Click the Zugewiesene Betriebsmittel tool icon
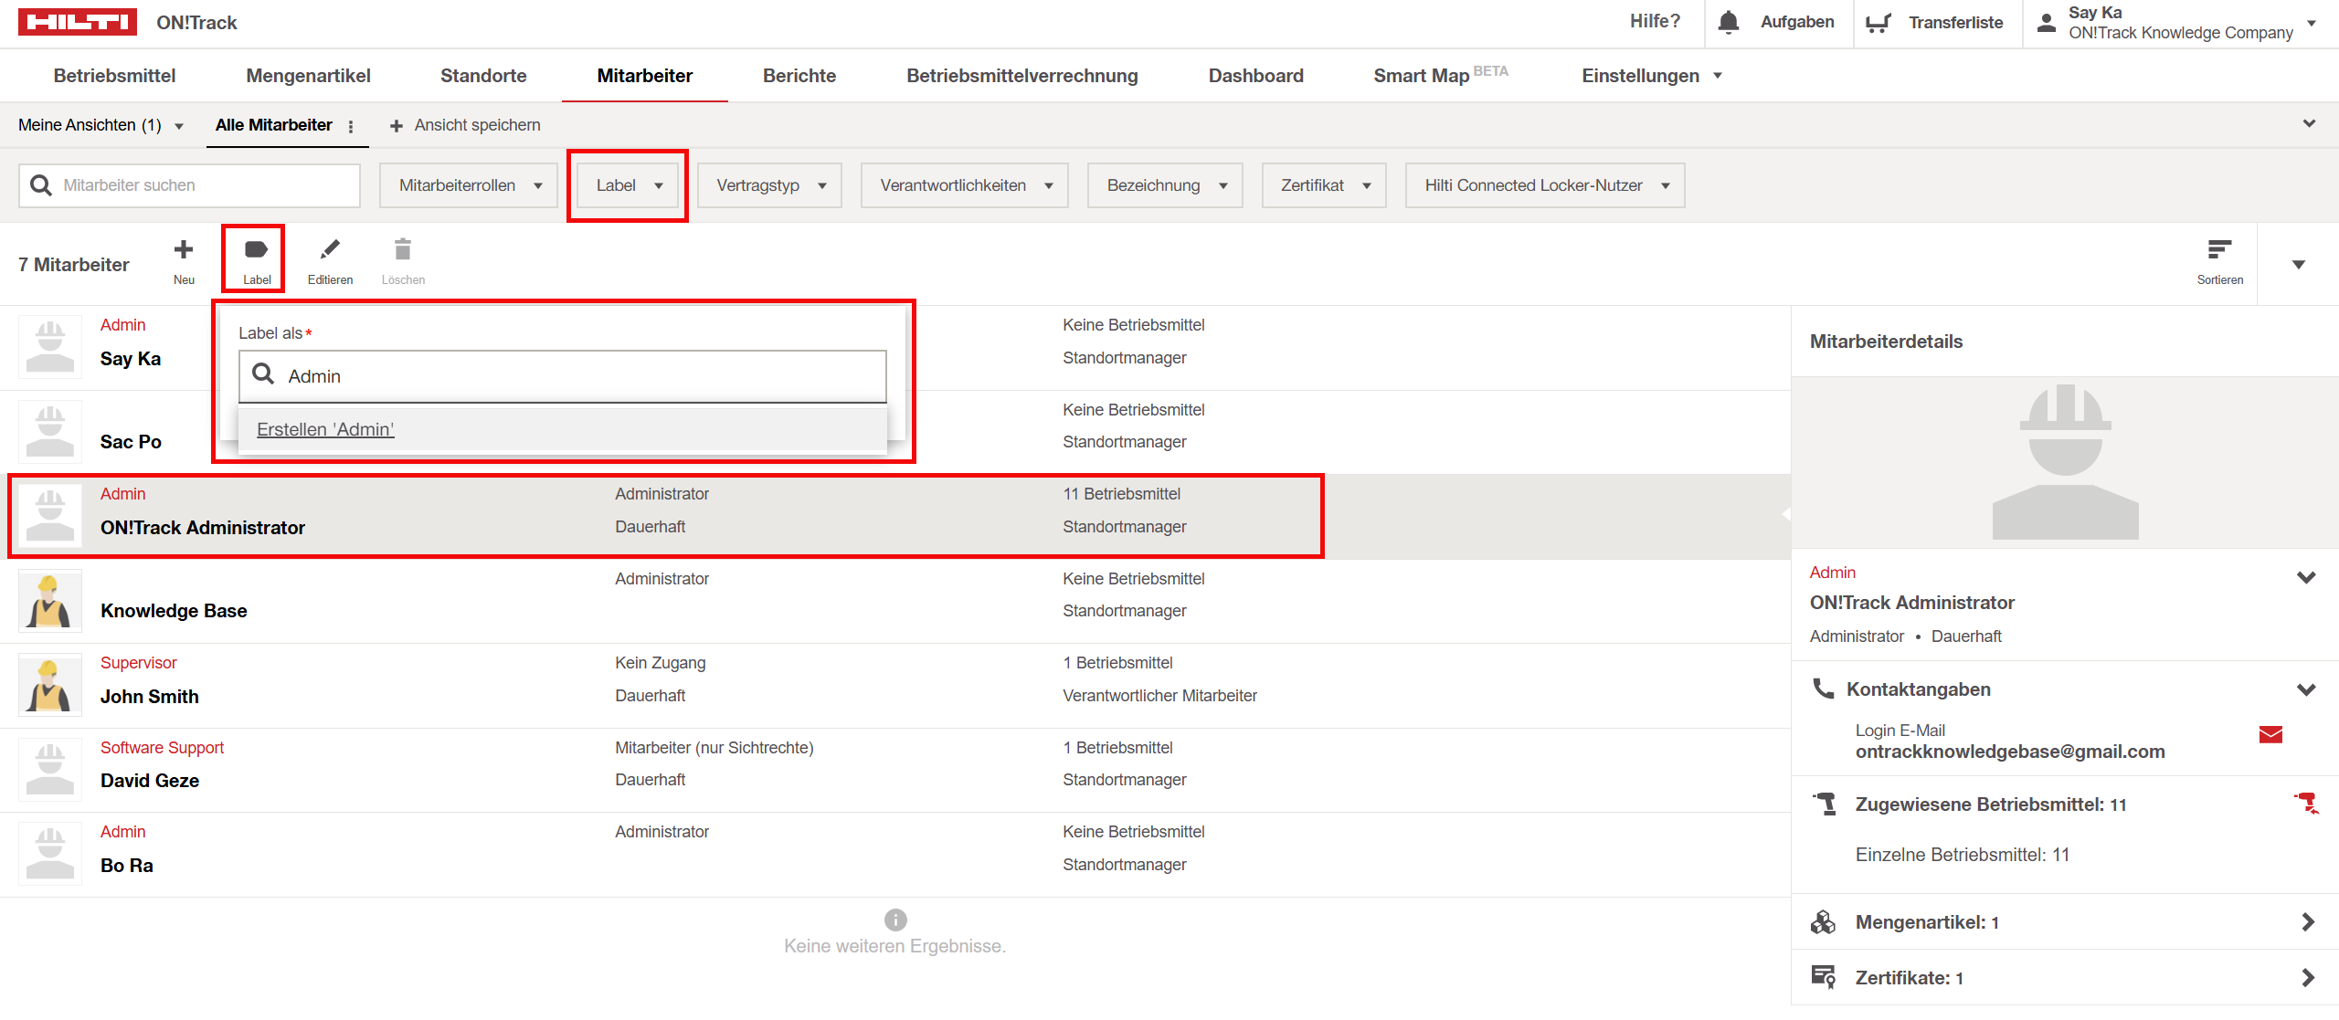Viewport: 2339px width, 1020px height. pos(1825,804)
